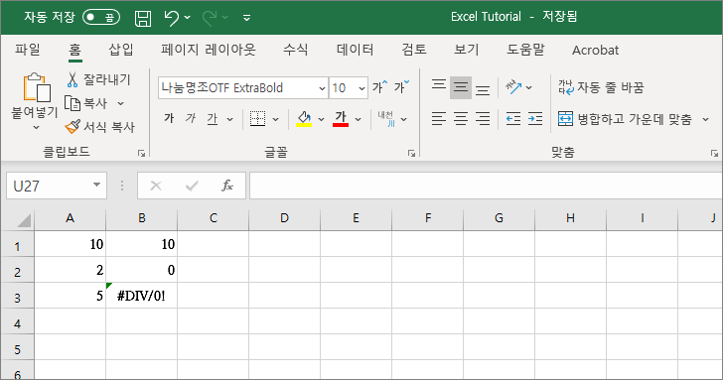Click the align right icon
This screenshot has width=723, height=380.
coord(483,119)
